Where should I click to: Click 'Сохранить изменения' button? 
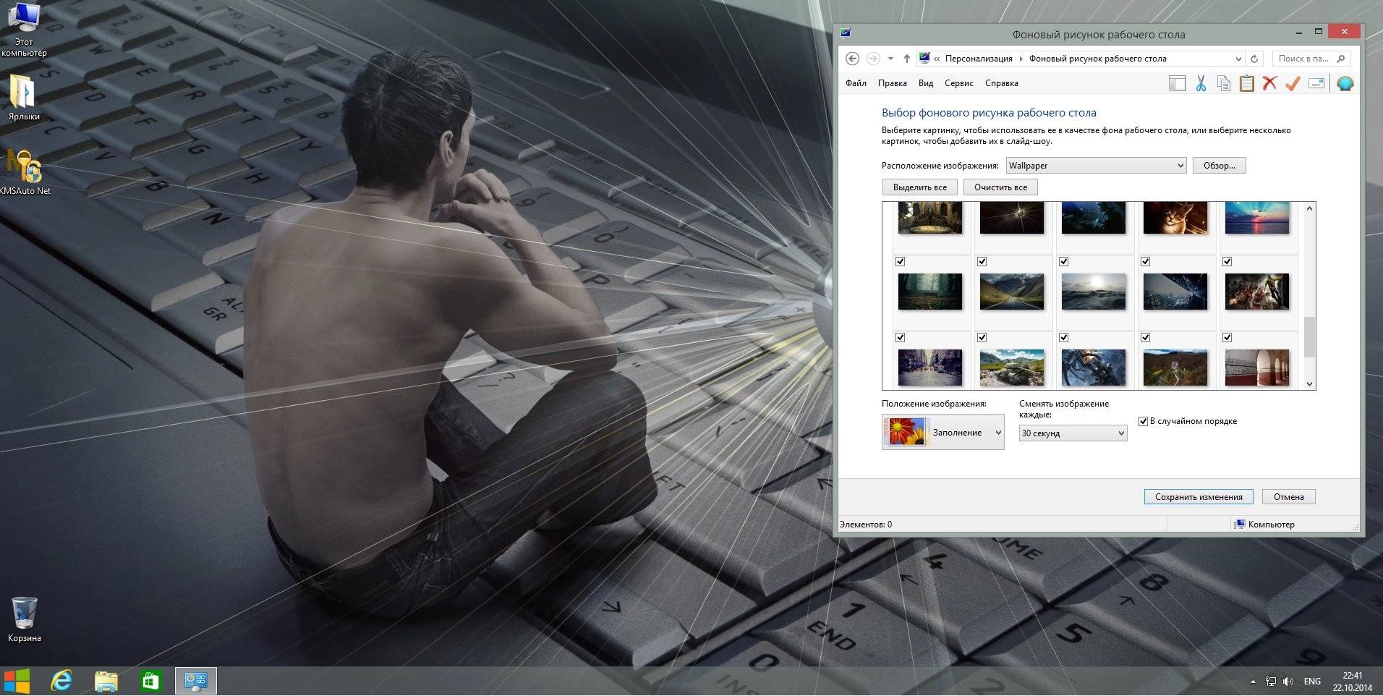pyautogui.click(x=1198, y=497)
